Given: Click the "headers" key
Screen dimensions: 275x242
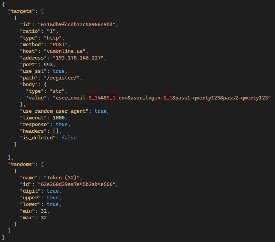Looking at the screenshot, I should click(x=33, y=131).
